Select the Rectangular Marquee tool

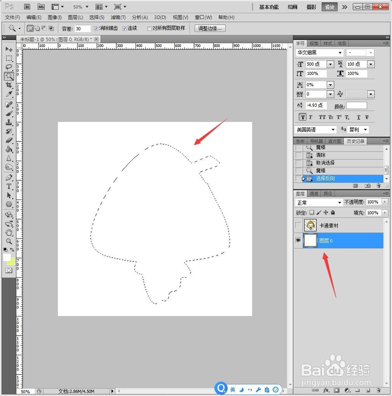tap(9, 58)
